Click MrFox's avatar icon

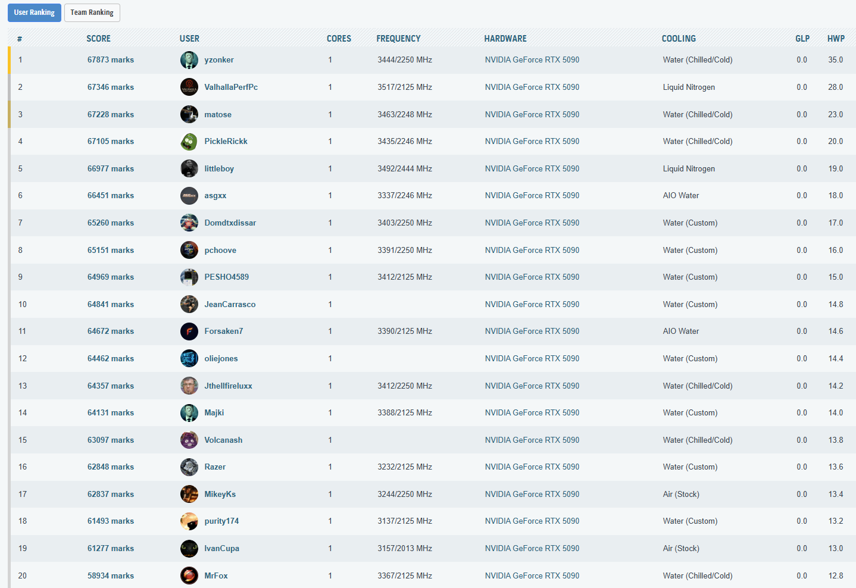[x=189, y=576]
